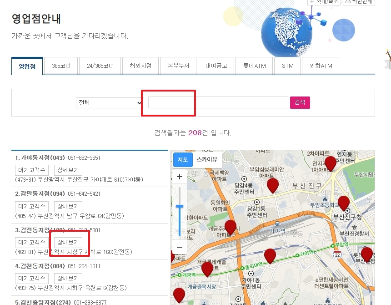This screenshot has height=305, width=391.
Task: Click 가야1동 주민센터 map marker
Action: point(251,274)
